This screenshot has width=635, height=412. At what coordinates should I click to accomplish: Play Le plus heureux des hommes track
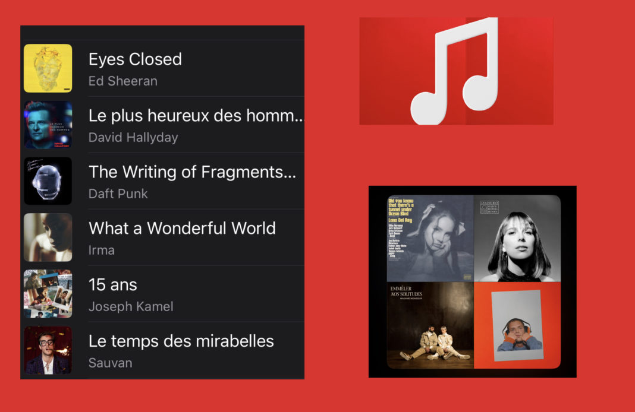196,116
